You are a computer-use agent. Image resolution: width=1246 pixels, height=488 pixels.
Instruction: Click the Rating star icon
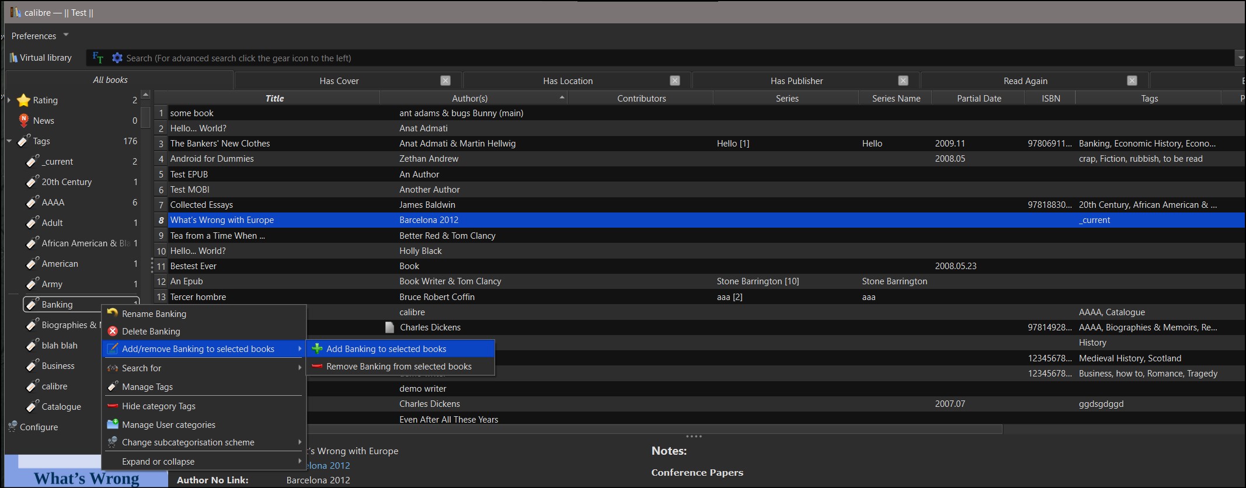[23, 100]
